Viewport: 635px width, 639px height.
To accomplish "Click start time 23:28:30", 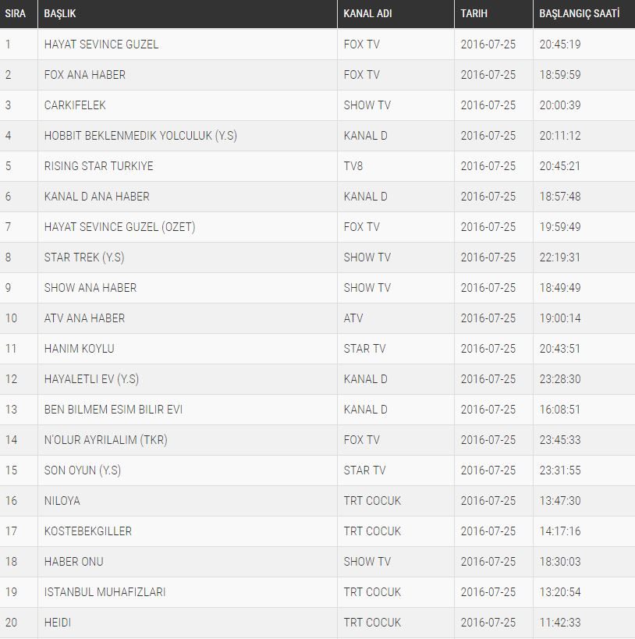I will pos(560,379).
